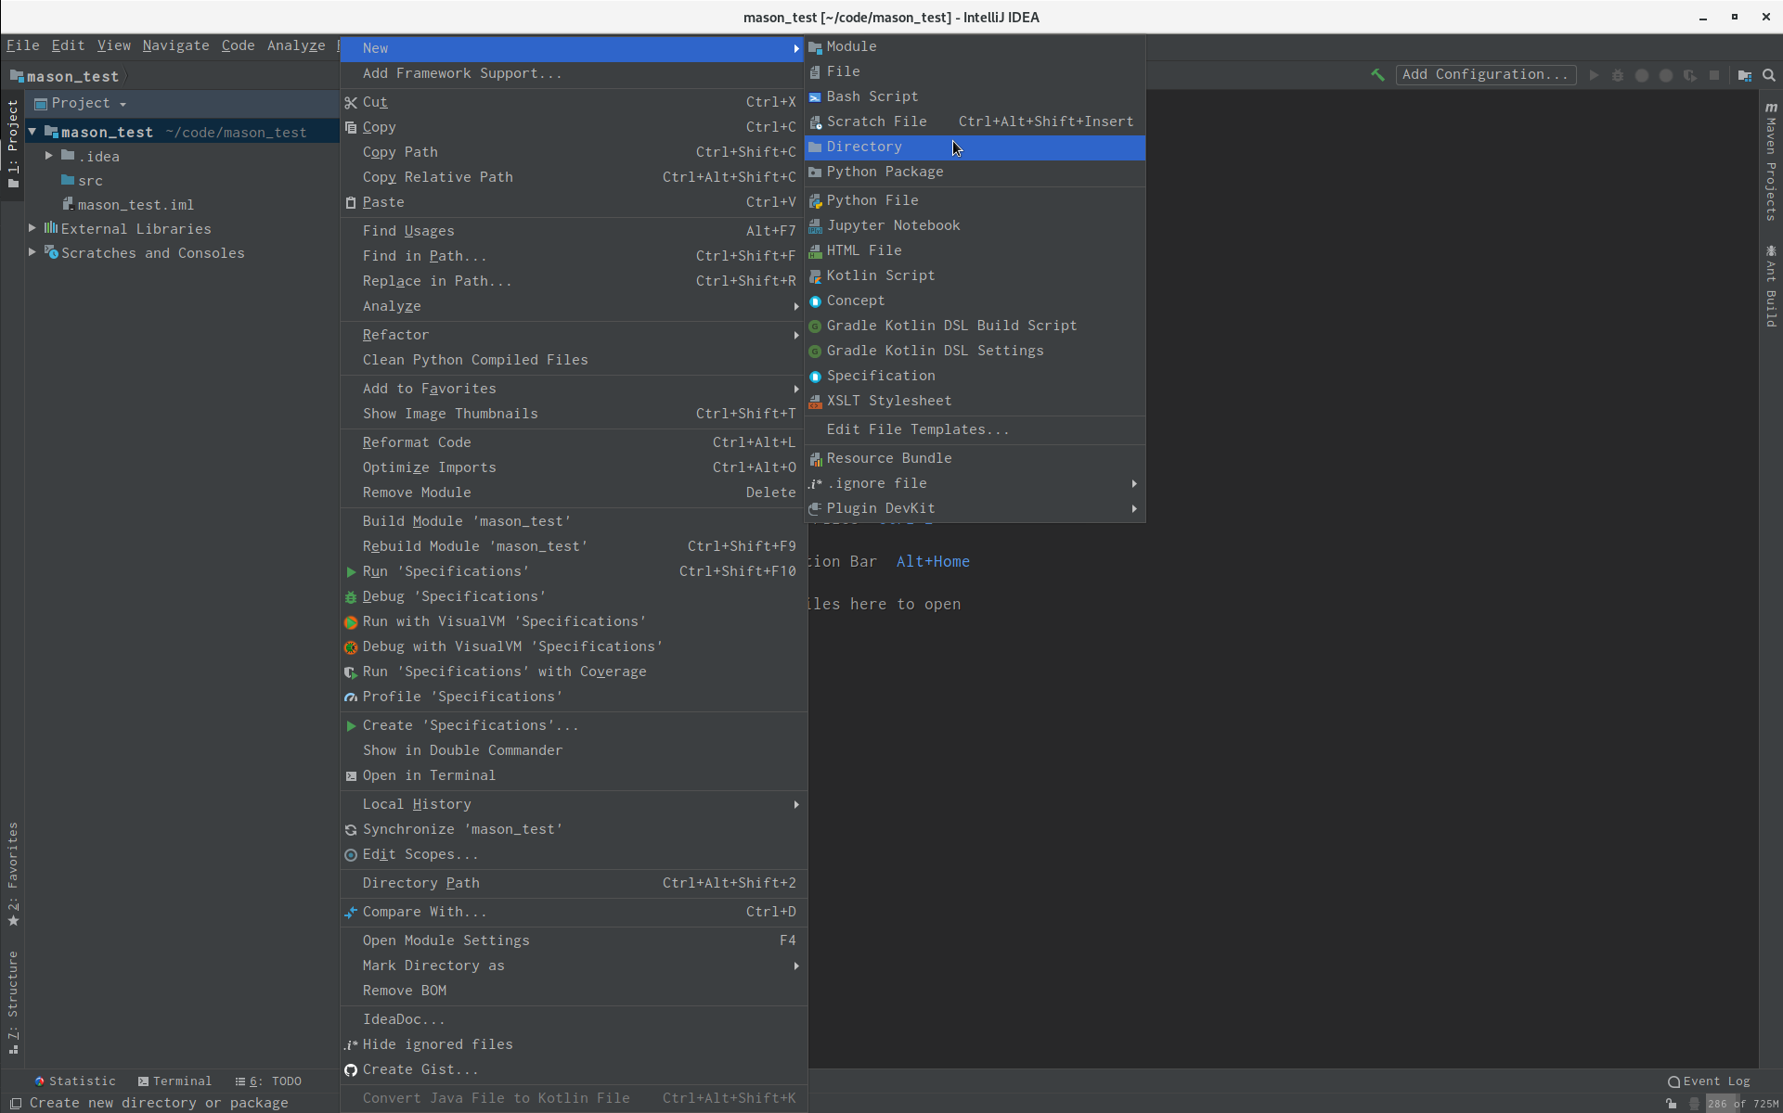Click the Kotlin Script icon

(x=815, y=276)
